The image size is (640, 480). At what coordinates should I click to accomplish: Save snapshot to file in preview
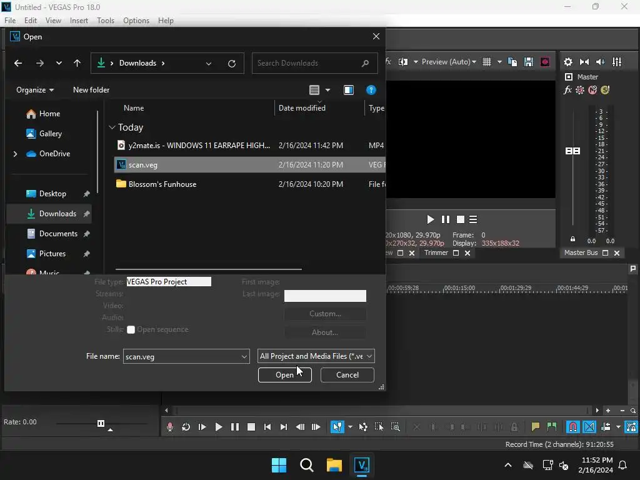[x=529, y=62]
